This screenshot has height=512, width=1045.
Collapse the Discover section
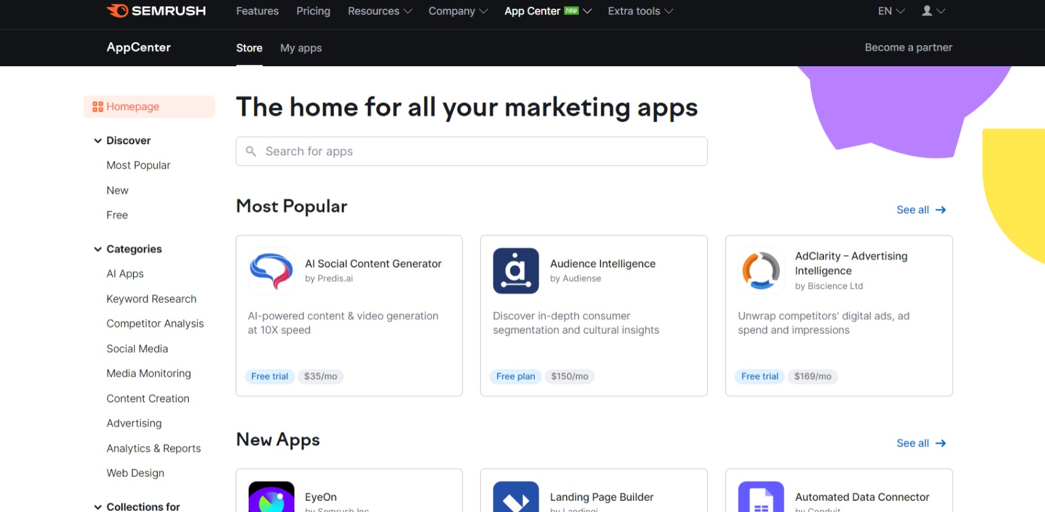tap(98, 140)
